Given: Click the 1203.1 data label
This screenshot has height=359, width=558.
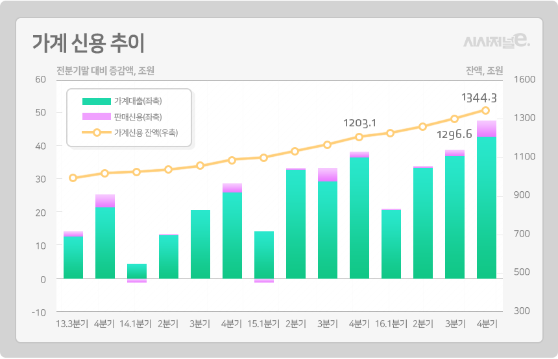Looking at the screenshot, I should [x=359, y=122].
